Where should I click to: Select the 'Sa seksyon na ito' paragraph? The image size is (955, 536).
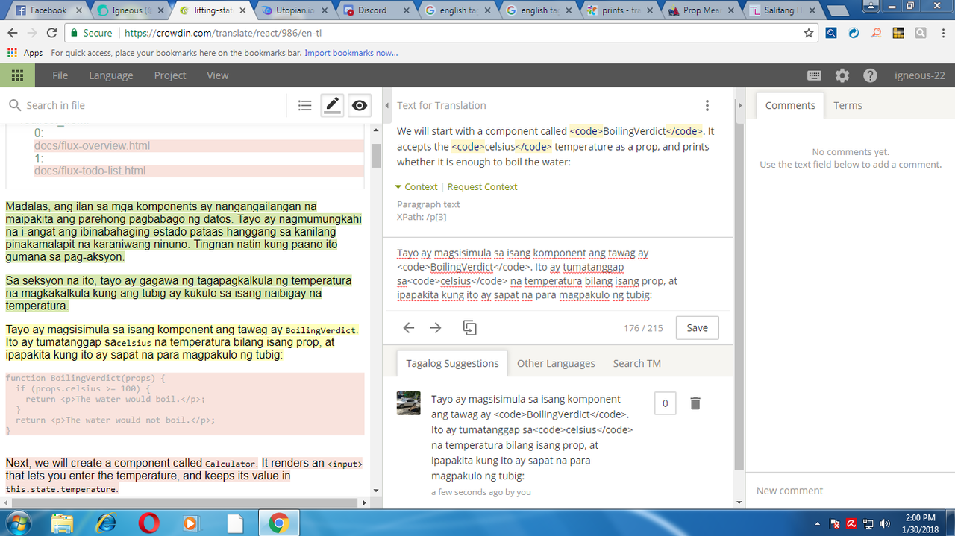178,294
